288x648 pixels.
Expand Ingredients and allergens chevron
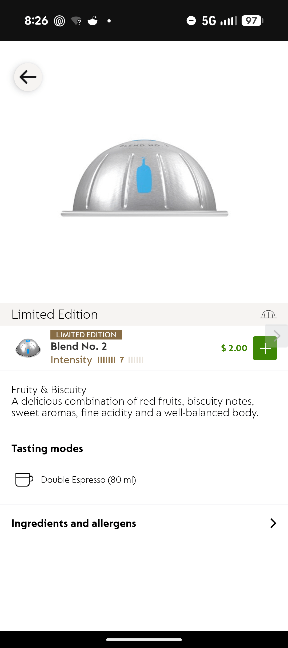pos(273,523)
